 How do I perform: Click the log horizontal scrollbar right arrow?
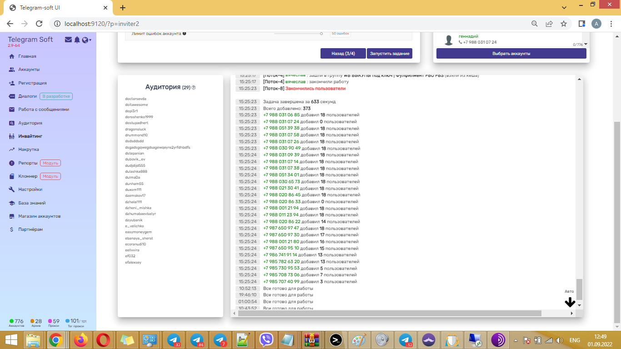(572, 314)
